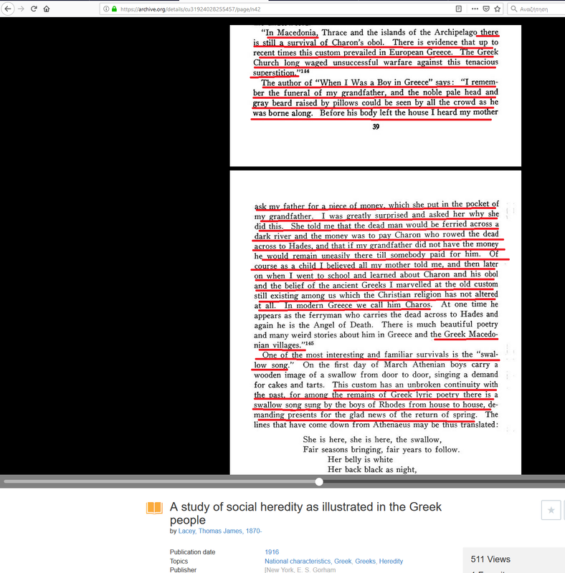Open the Heredity topic link
Screen dimensions: 565x573
(391, 561)
